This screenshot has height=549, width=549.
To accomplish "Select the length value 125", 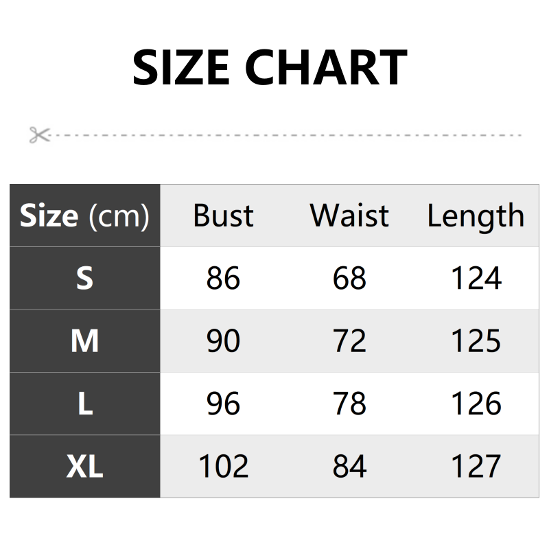I will [476, 341].
